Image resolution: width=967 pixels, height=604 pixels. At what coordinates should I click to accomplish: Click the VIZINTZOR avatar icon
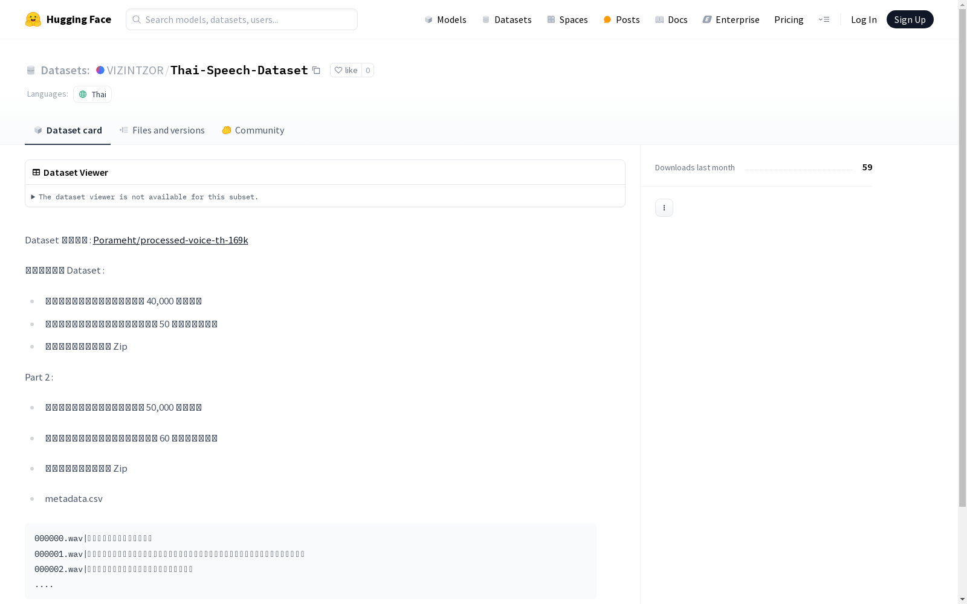tap(100, 70)
